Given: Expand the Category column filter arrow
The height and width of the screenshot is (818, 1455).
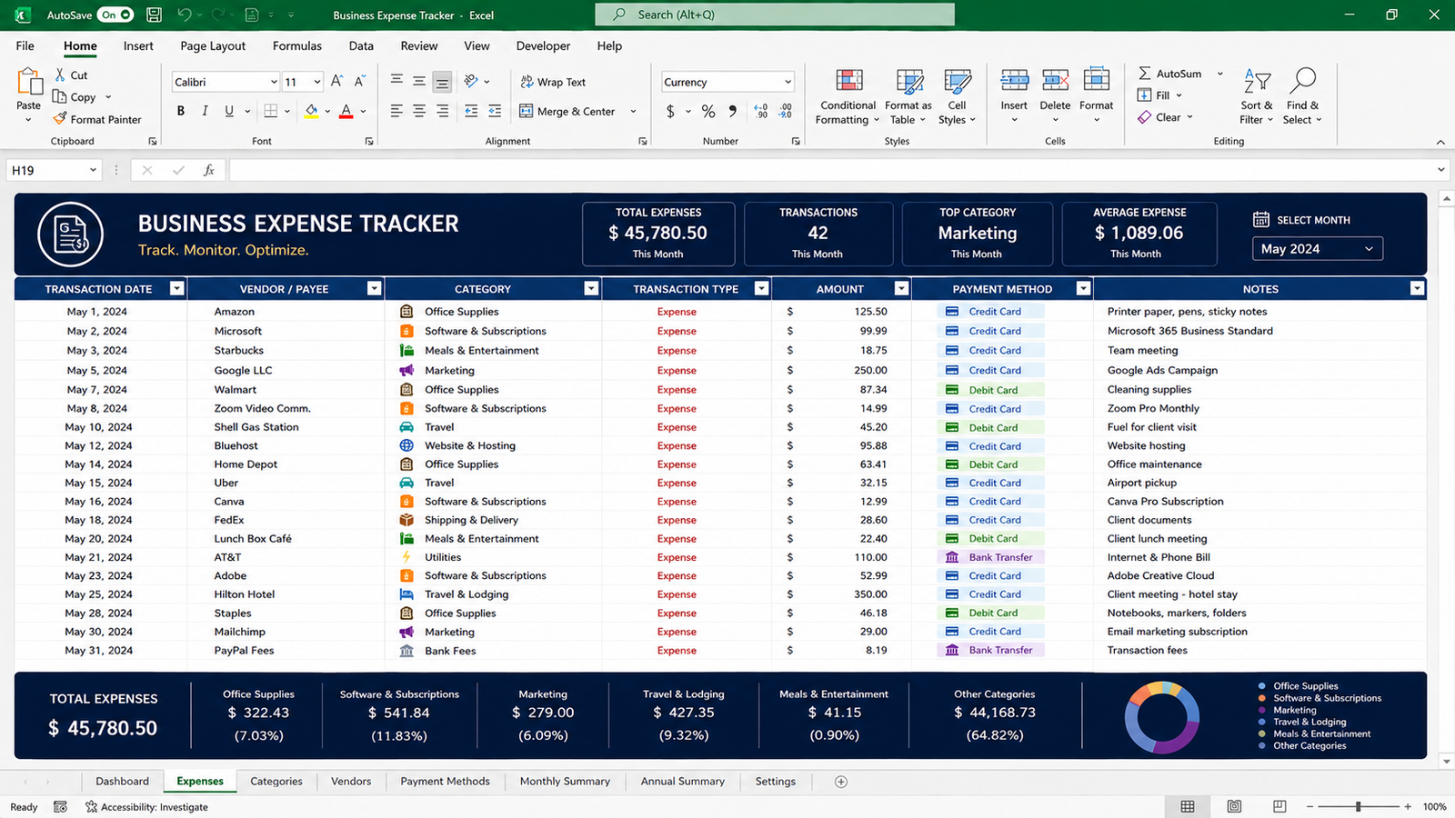Looking at the screenshot, I should 591,289.
